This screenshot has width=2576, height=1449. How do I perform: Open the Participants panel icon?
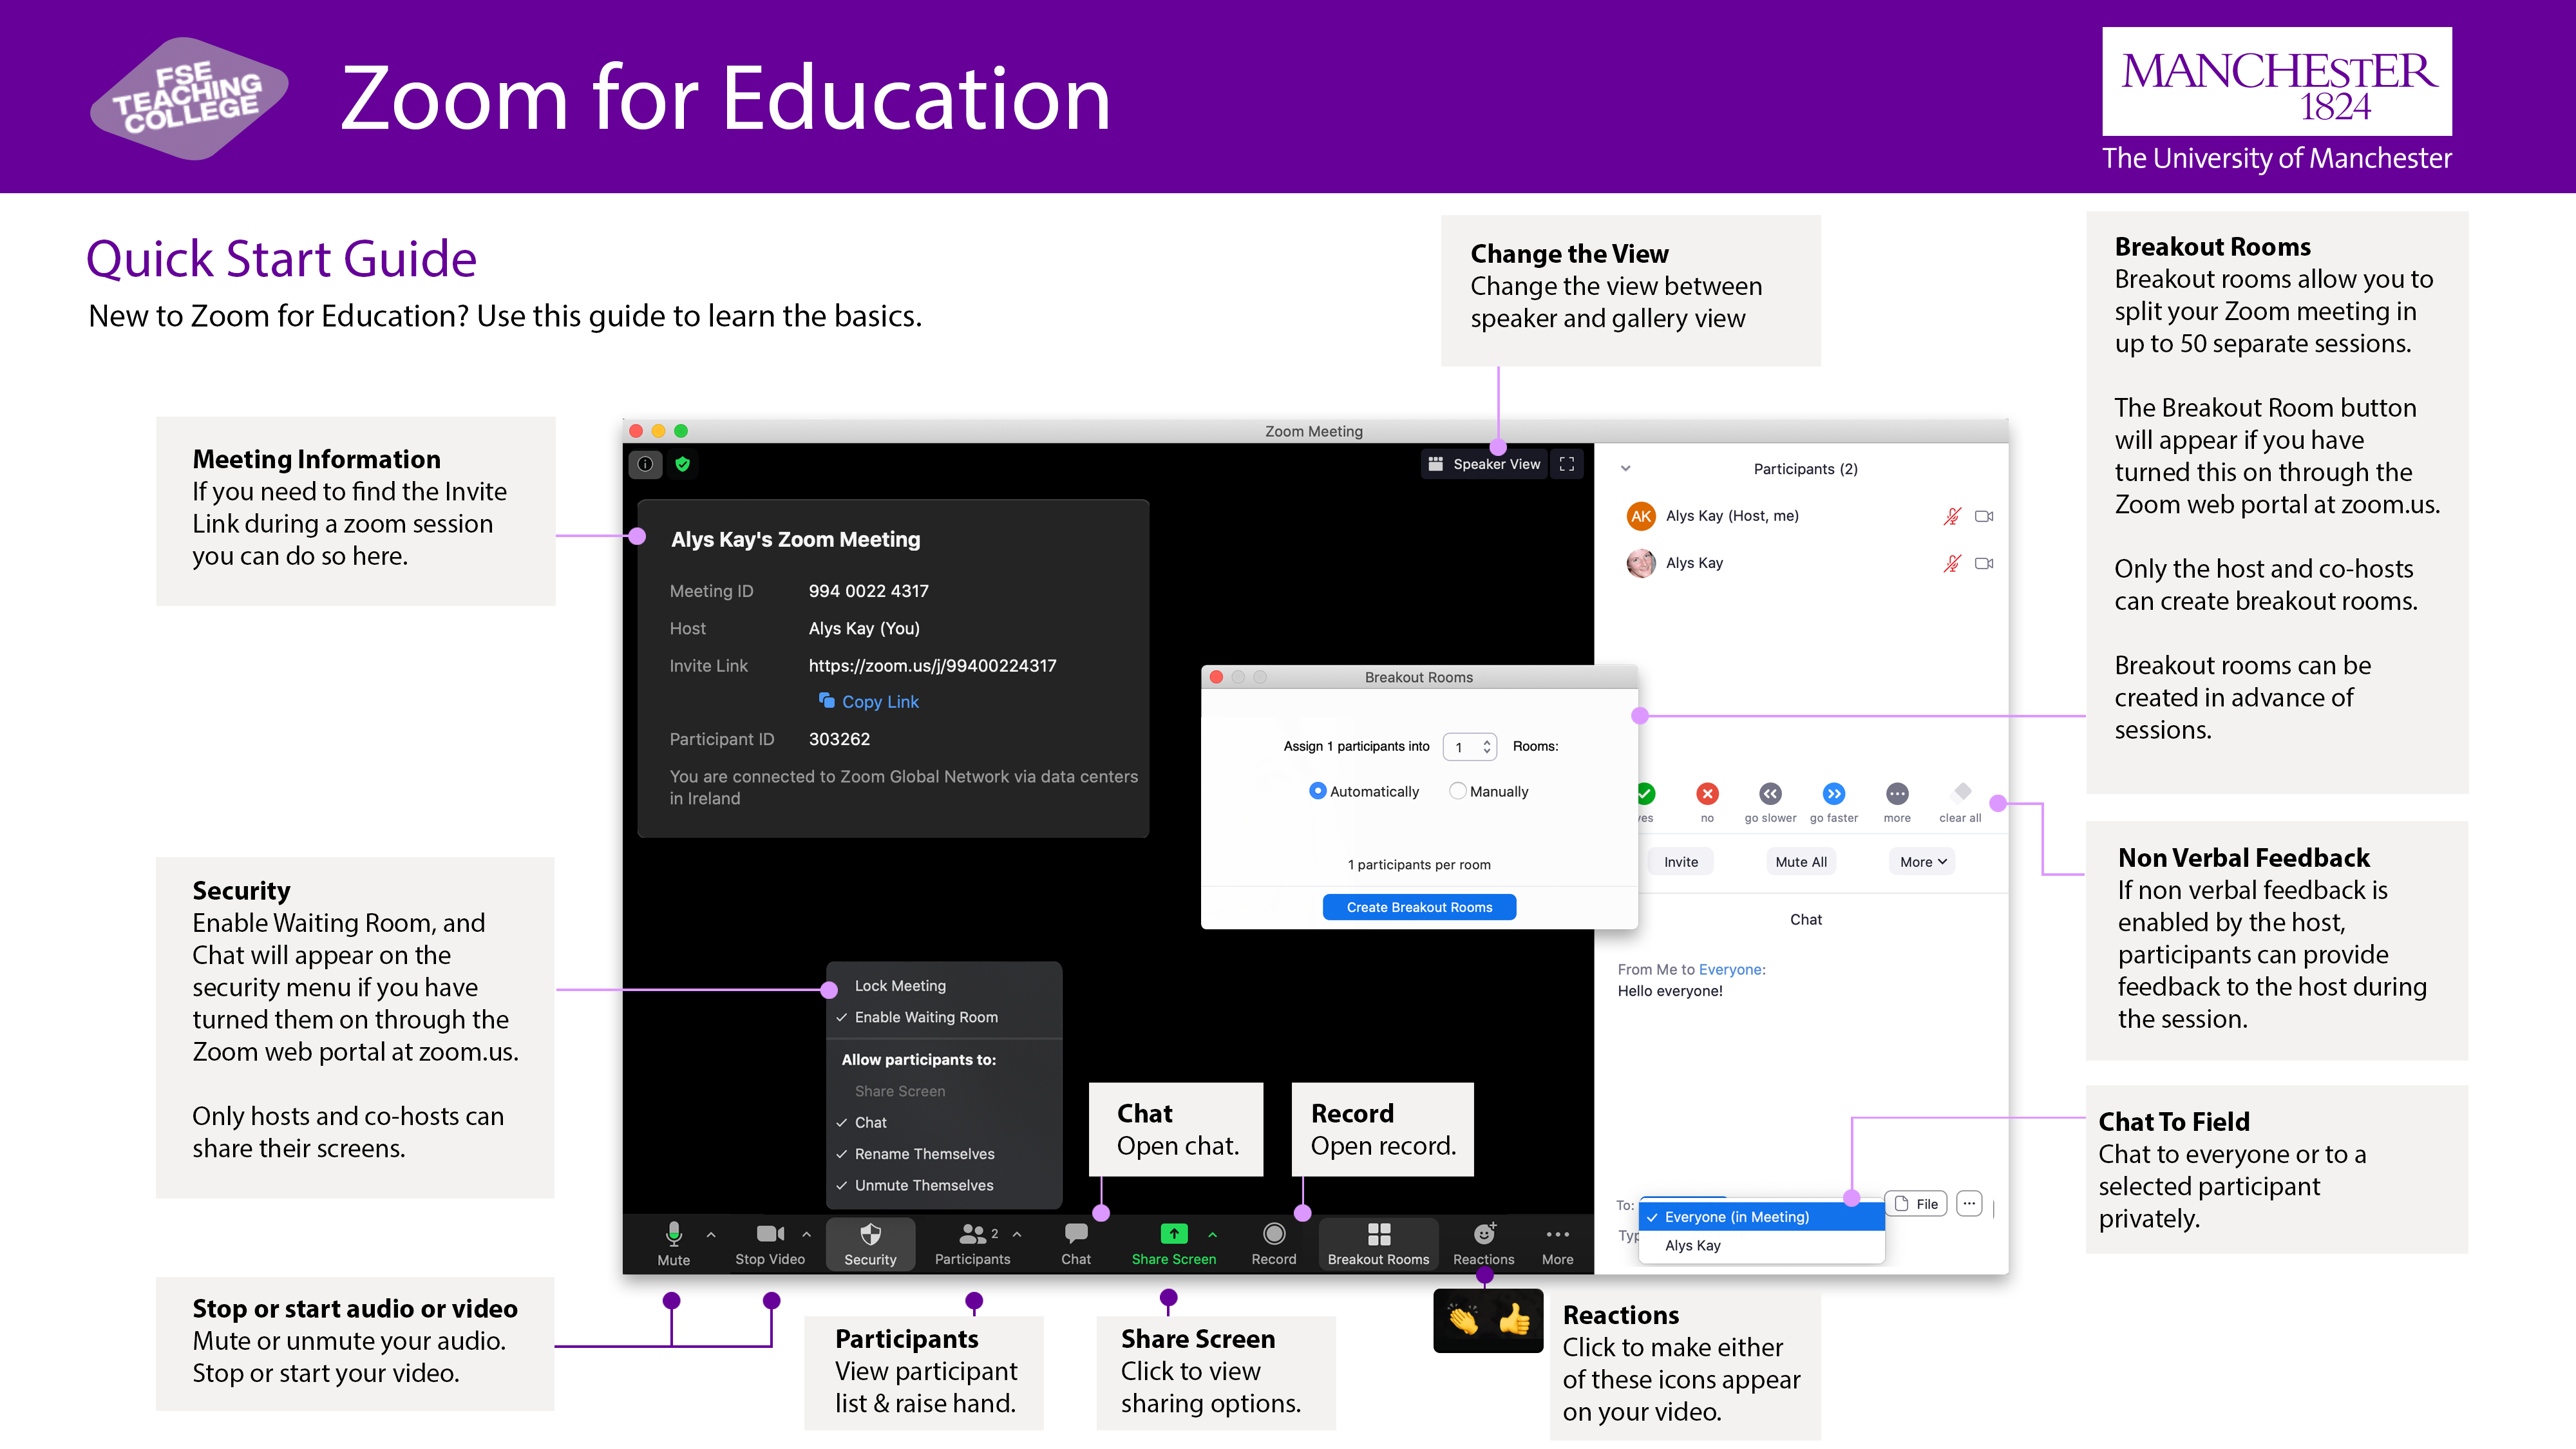point(972,1243)
